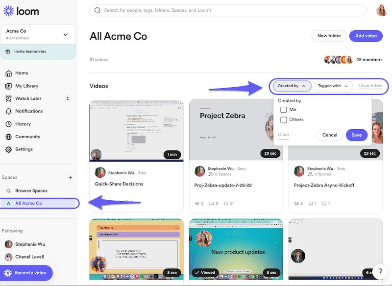Open the help question mark icon
The image size is (392, 286).
[380, 271]
